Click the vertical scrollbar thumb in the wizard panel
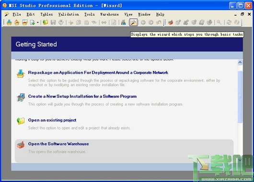 coord(240,97)
